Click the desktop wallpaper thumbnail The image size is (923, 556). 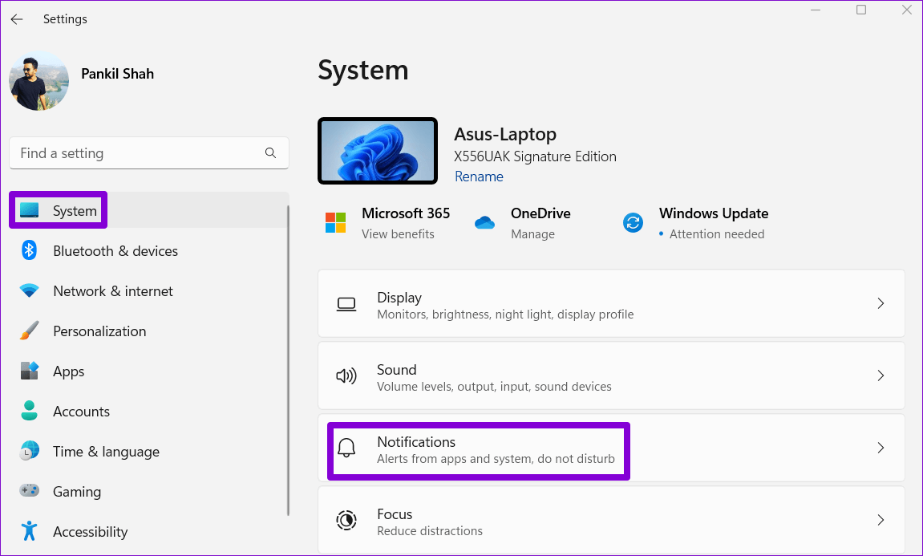tap(378, 151)
